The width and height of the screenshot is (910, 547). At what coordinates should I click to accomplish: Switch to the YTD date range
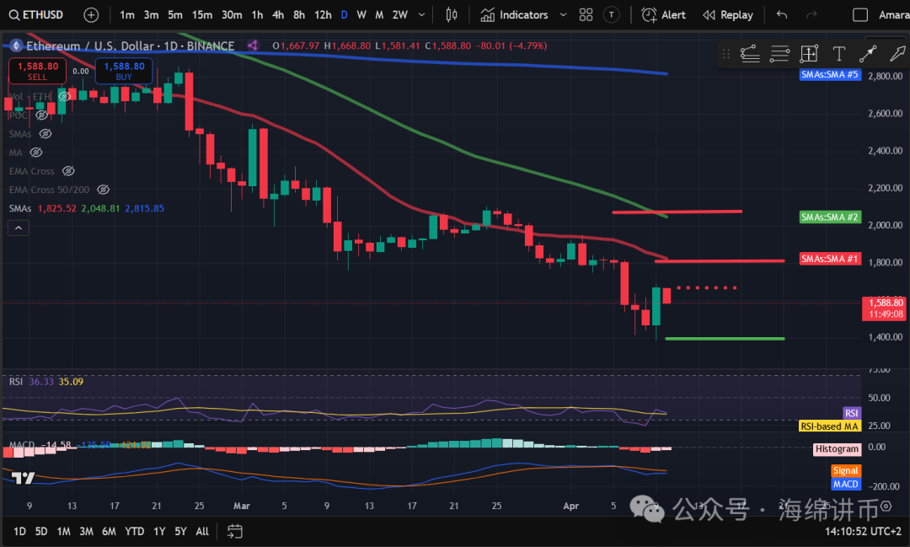pos(134,531)
